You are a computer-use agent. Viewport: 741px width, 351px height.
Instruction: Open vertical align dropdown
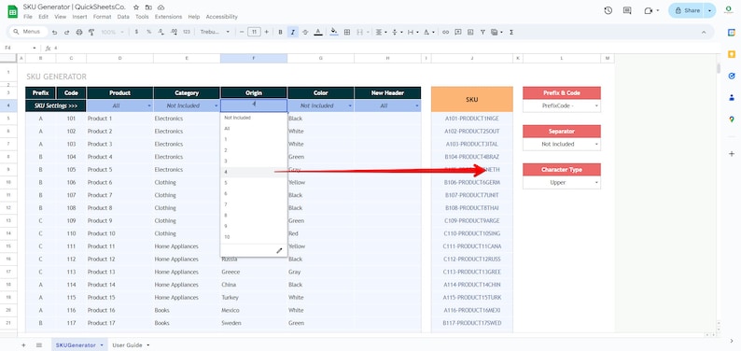[x=398, y=32]
